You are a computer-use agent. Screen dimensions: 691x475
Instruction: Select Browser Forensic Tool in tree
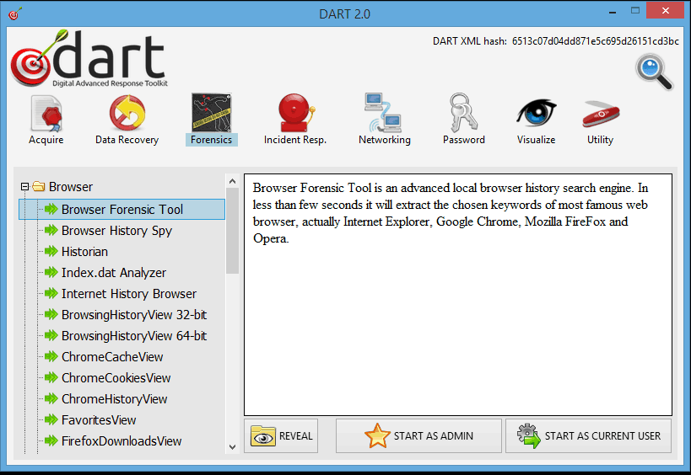point(122,210)
